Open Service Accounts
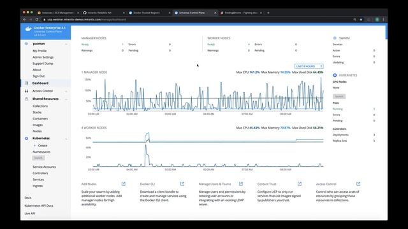 [x=44, y=167]
